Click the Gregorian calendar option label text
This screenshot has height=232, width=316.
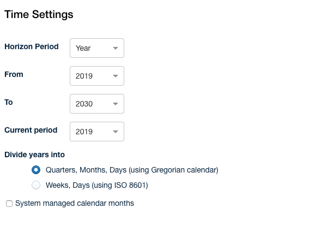pos(132,170)
